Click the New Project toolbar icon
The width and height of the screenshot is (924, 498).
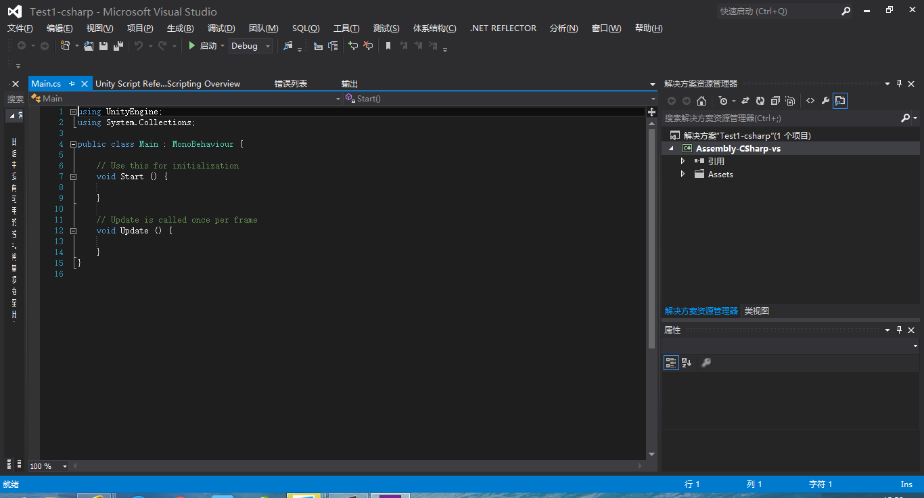tap(65, 45)
